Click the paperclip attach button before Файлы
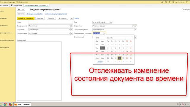 click(x=72, y=18)
